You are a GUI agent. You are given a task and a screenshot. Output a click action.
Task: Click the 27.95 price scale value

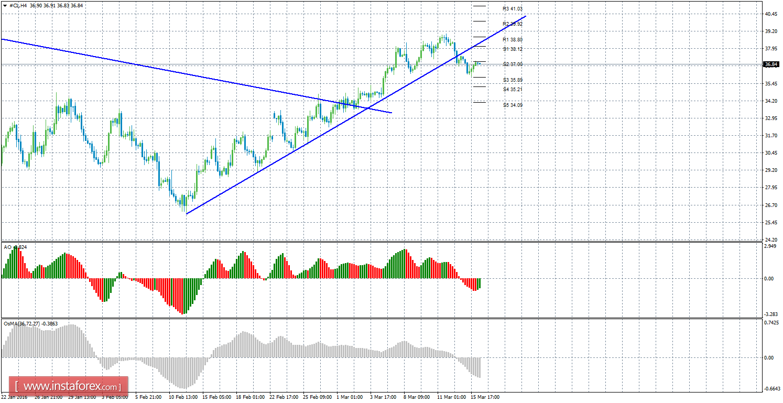[x=771, y=188]
